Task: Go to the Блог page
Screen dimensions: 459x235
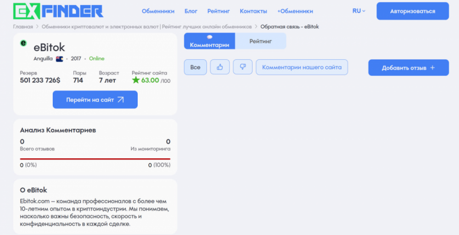Action: point(191,11)
